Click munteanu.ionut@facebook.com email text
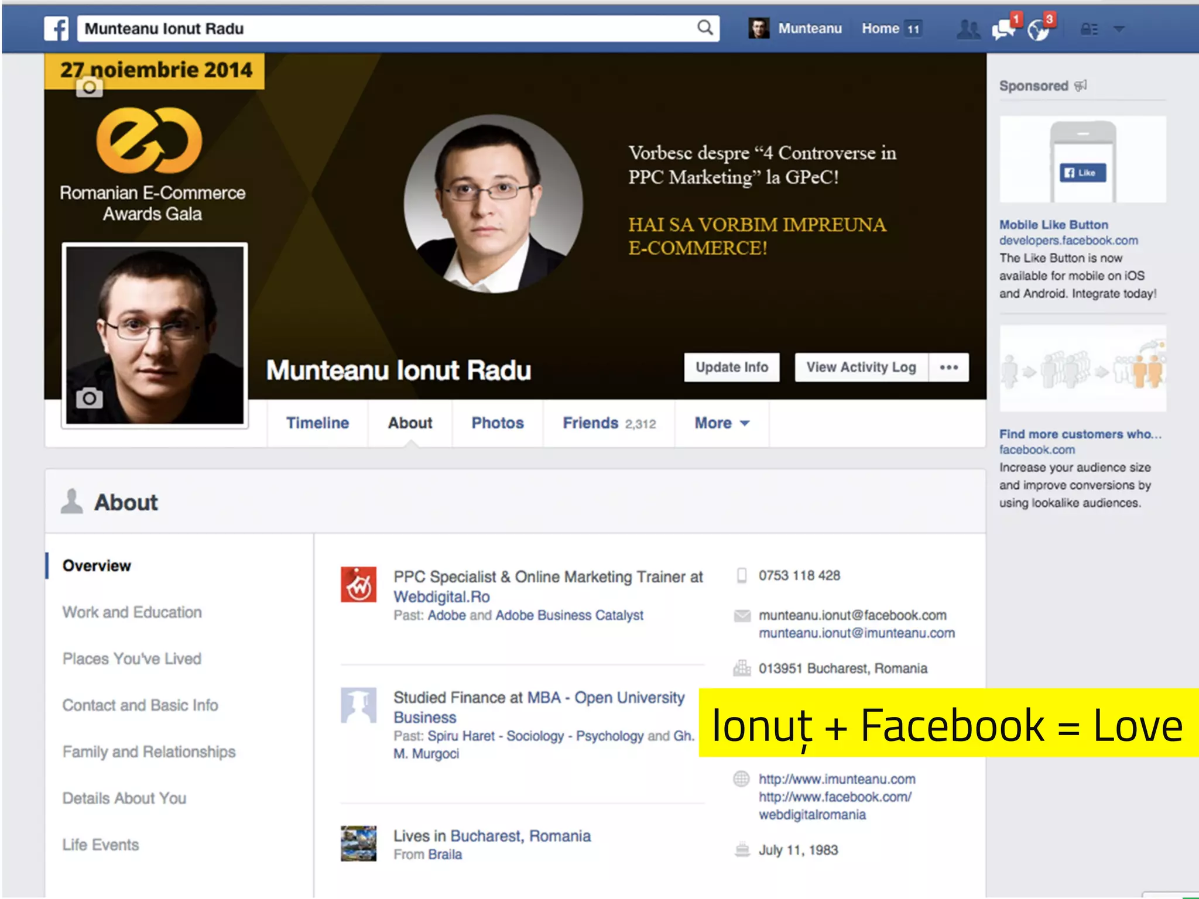Screen dimensions: 1199x899 (852, 616)
